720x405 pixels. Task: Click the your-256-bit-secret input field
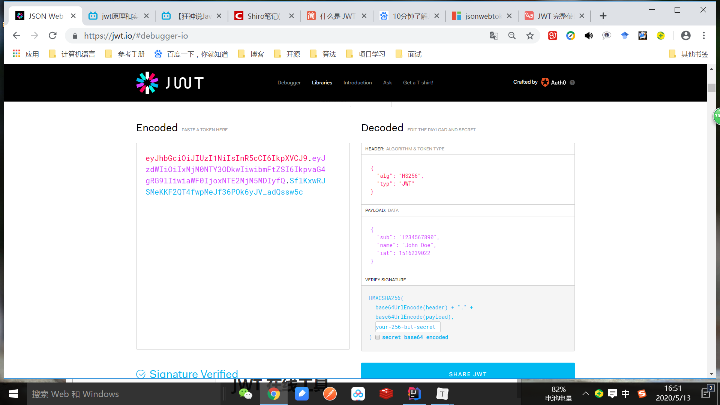(x=407, y=327)
